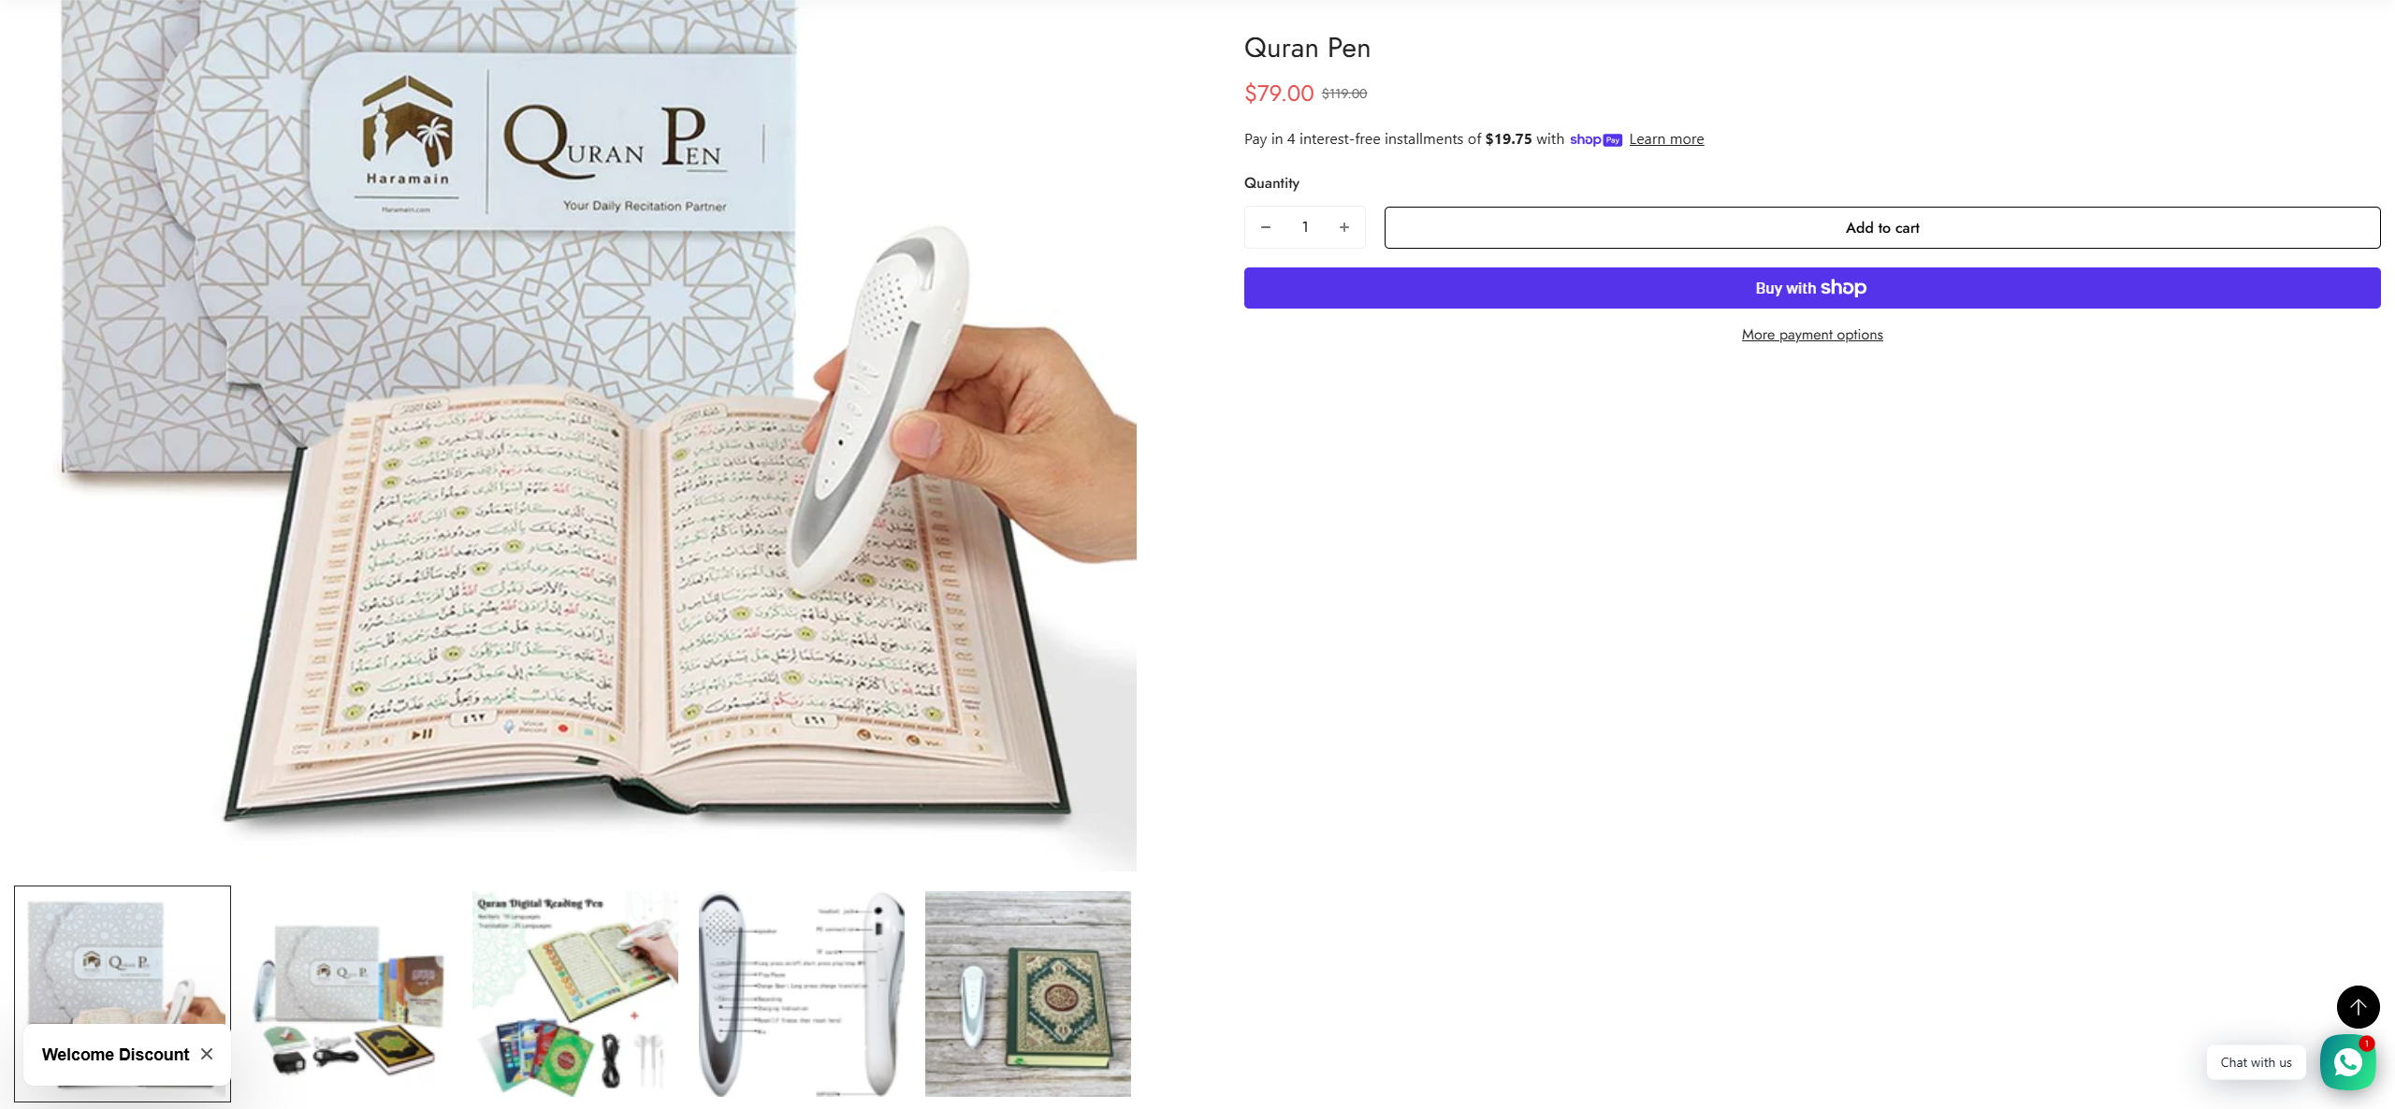Decrease quantity with the minus icon
The width and height of the screenshot is (2395, 1109).
(1266, 227)
